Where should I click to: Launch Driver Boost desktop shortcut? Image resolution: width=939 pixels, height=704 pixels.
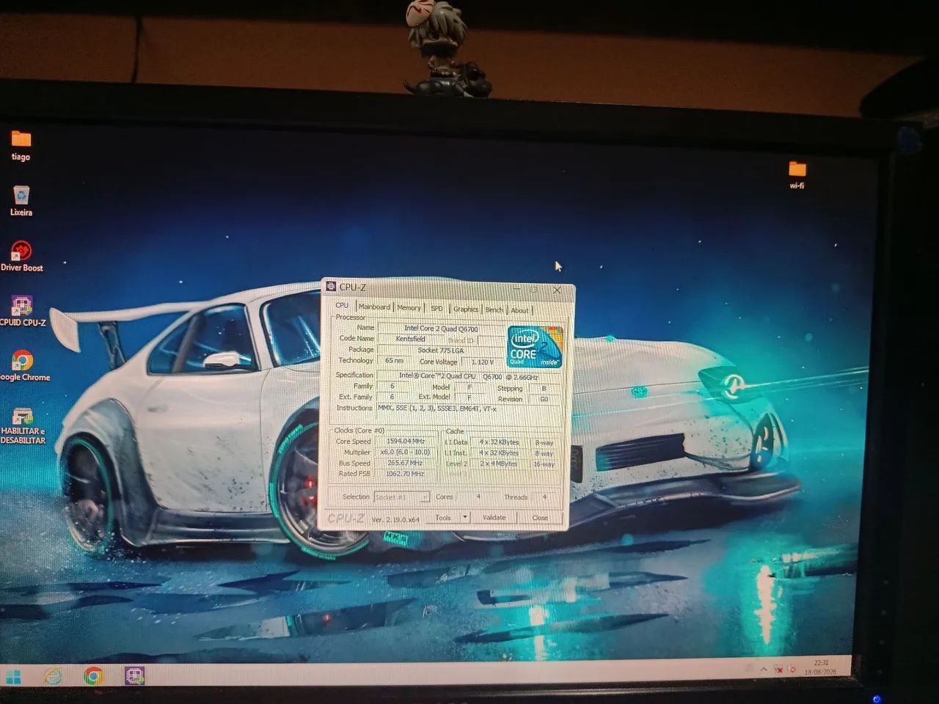[22, 256]
